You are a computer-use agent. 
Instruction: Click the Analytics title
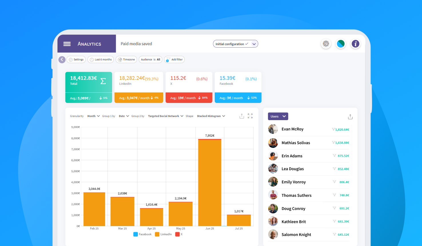tap(89, 44)
